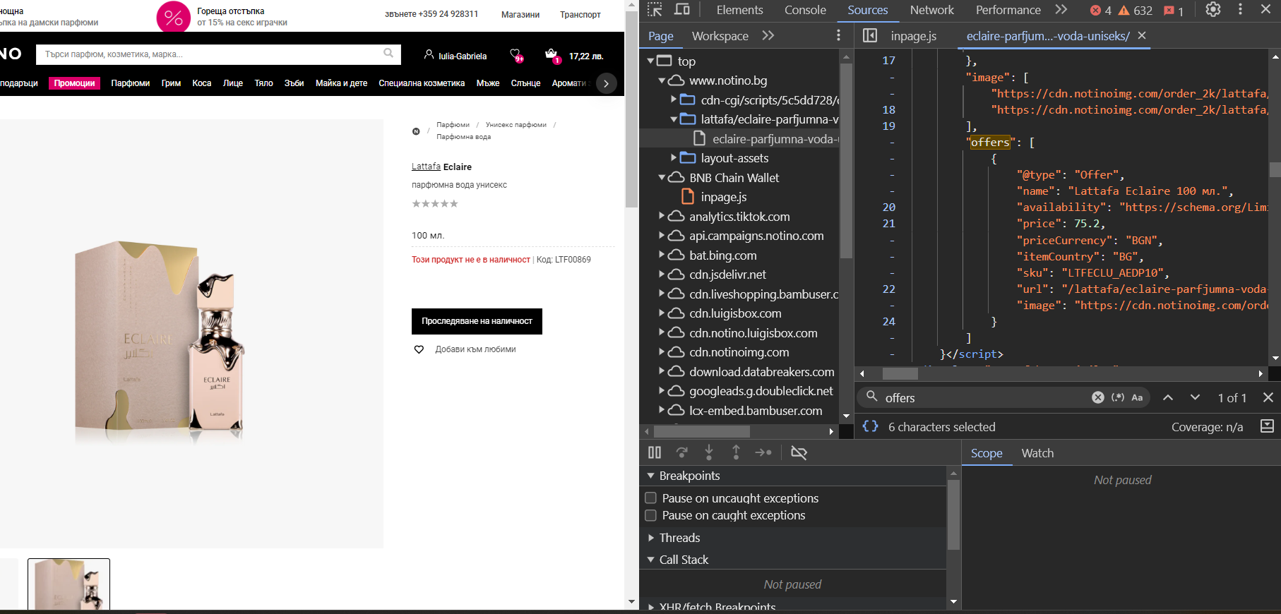1281x614 pixels.
Task: Expand the analytics.tiktok.com node
Action: click(662, 216)
